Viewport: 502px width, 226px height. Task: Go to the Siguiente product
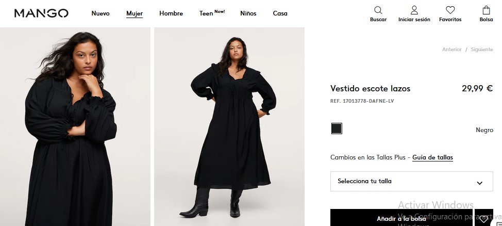coord(482,50)
